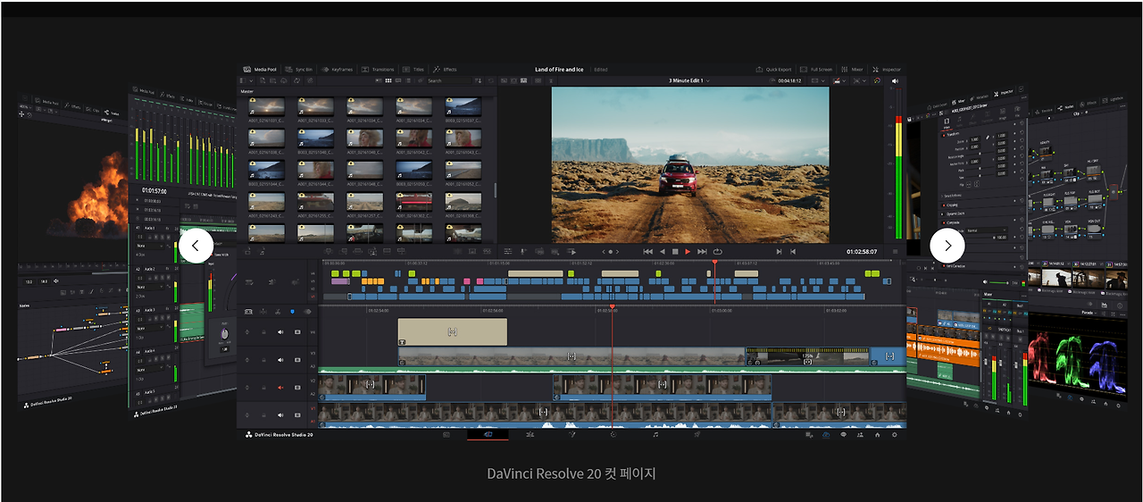The width and height of the screenshot is (1143, 502).
Task: Stop playback with the Stop button
Action: coord(675,252)
